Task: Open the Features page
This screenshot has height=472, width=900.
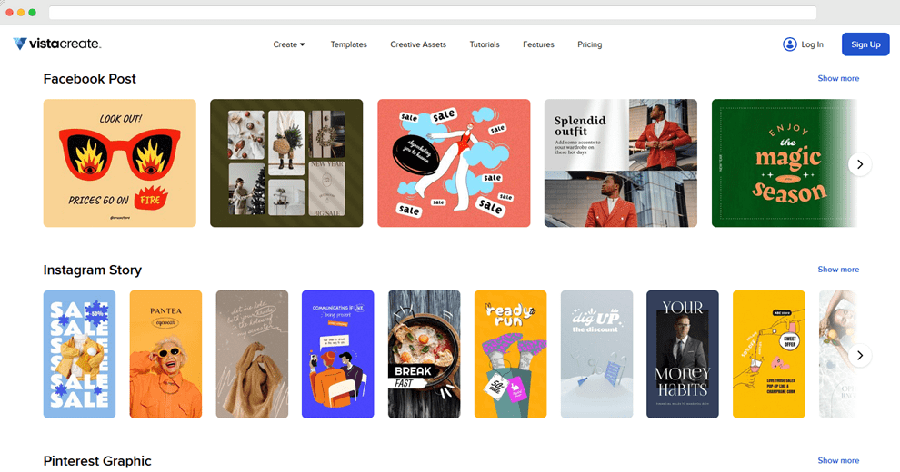Action: click(538, 44)
